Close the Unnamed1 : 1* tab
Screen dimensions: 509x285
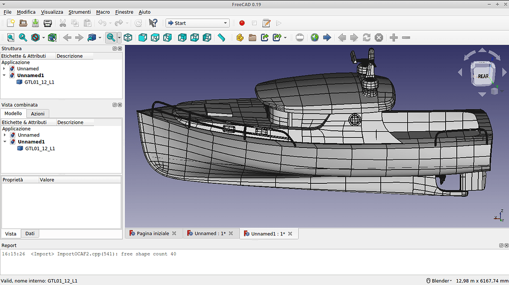click(x=290, y=233)
